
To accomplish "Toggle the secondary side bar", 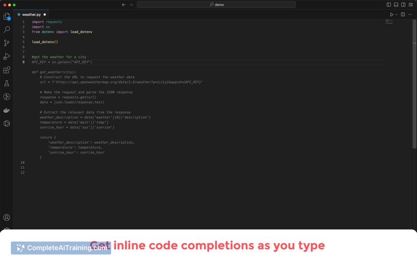I will click(x=403, y=5).
